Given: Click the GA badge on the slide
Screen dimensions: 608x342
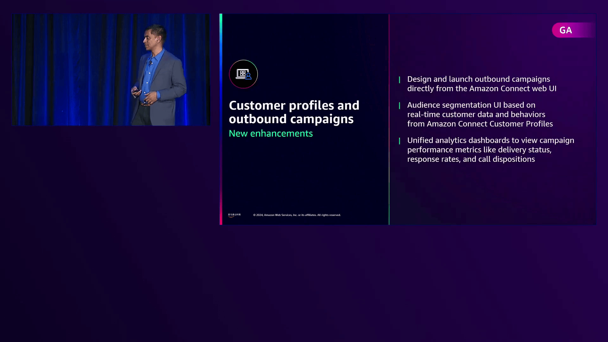Looking at the screenshot, I should tap(573, 30).
